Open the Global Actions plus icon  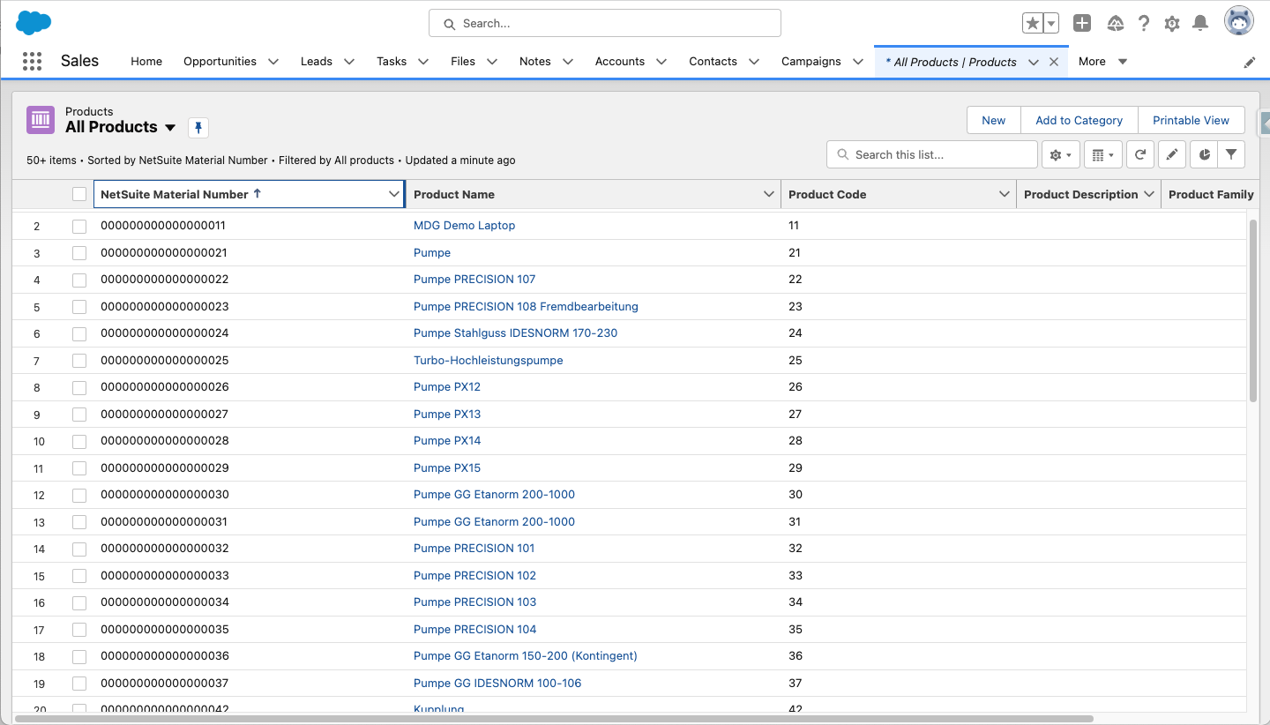pos(1082,24)
